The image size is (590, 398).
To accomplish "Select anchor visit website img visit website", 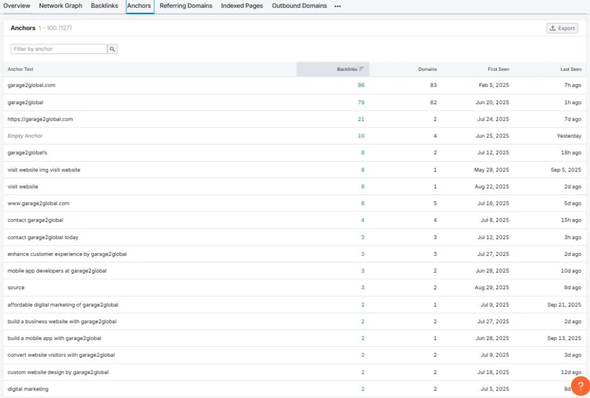I will coord(44,170).
